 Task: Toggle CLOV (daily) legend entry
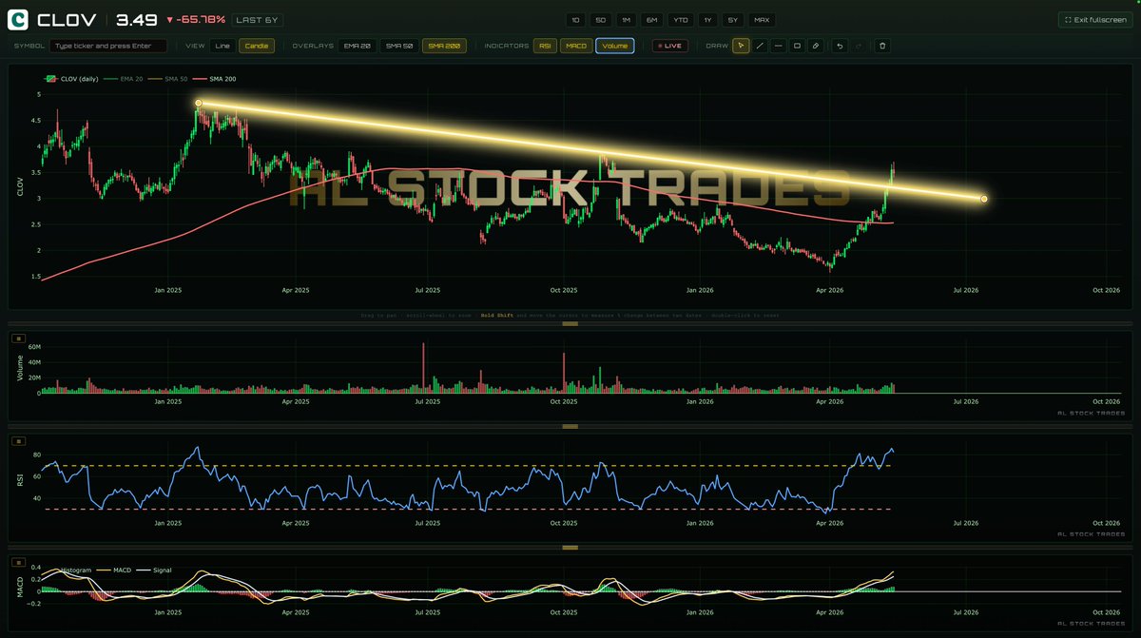coord(72,78)
